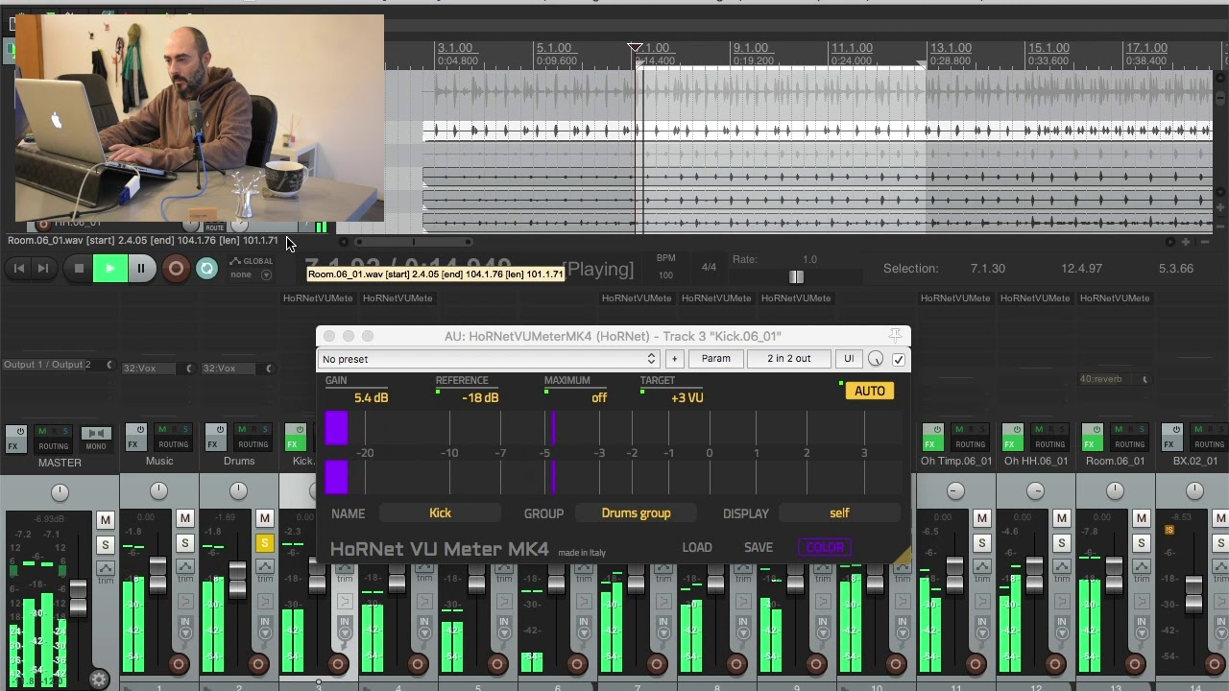
Task: Open the Drums track FX button
Action: point(215,439)
